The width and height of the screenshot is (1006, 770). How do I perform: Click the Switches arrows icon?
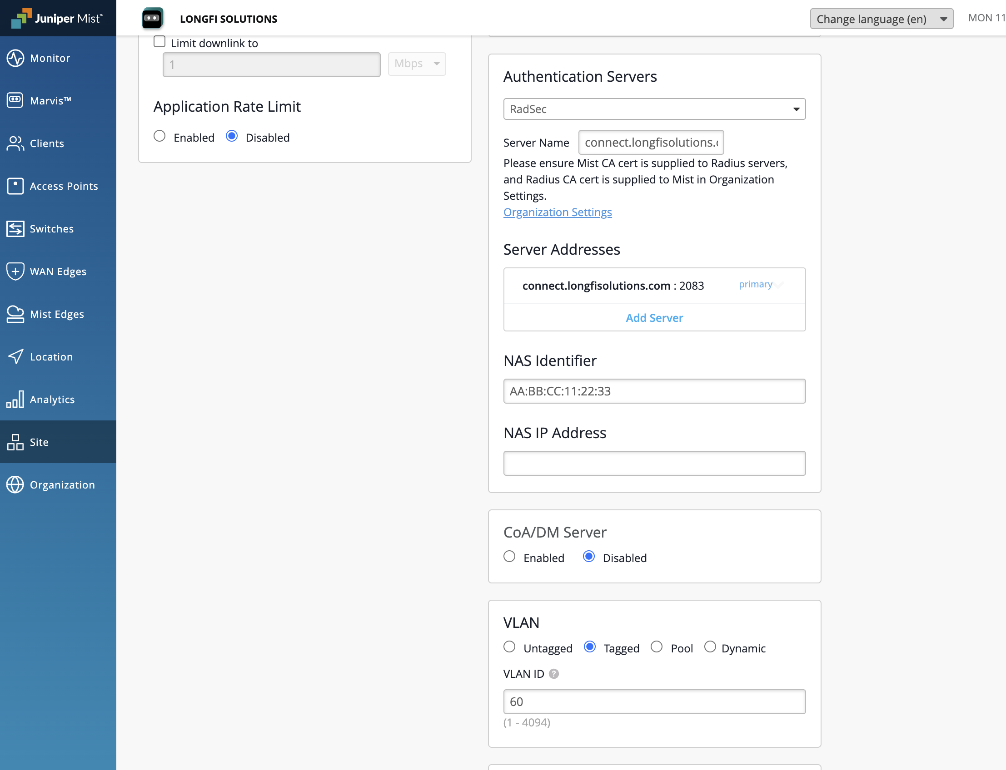pos(15,229)
